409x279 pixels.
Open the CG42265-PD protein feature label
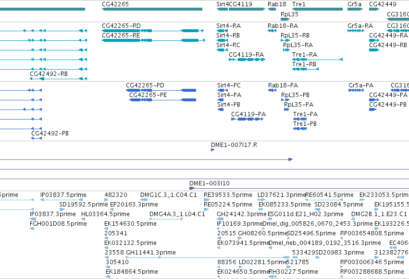tap(145, 85)
